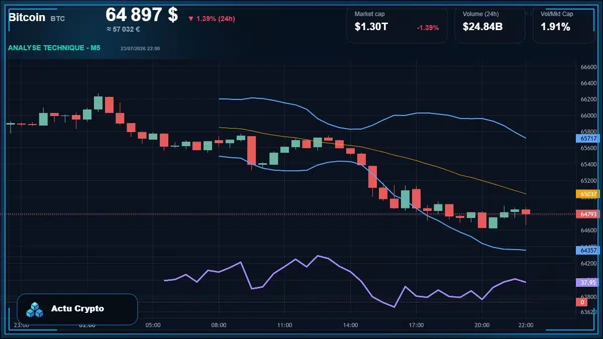Click the 05:00 time axis label
The image size is (603, 339).
point(153,325)
